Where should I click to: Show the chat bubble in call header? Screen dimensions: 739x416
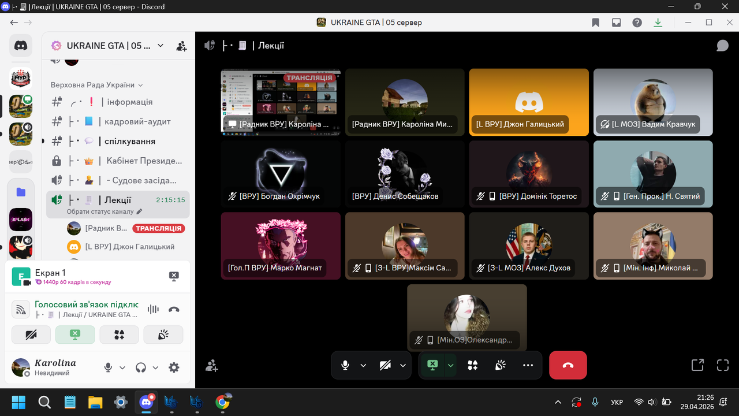[722, 46]
